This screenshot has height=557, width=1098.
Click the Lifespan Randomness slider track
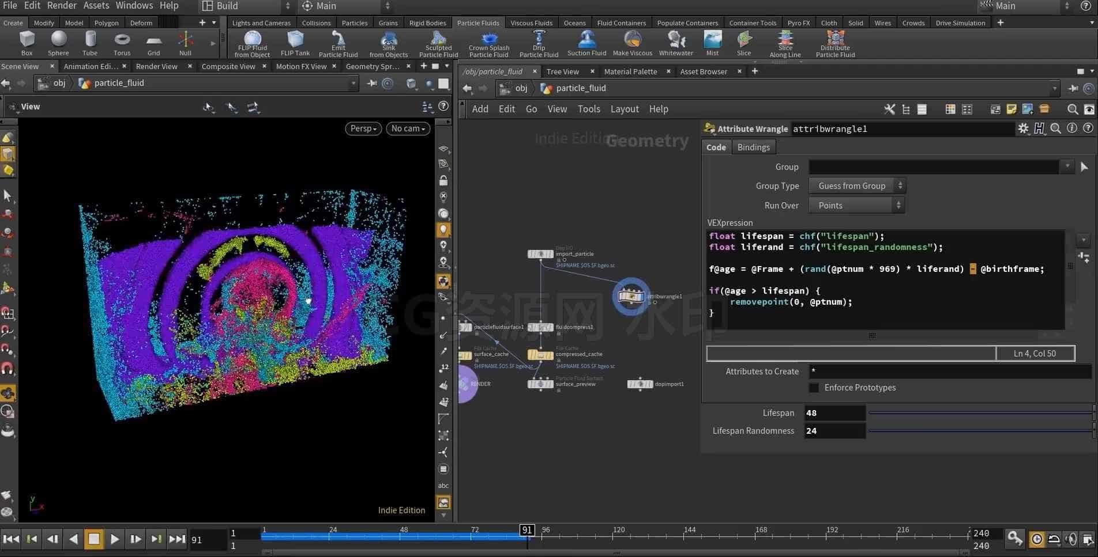coord(980,431)
